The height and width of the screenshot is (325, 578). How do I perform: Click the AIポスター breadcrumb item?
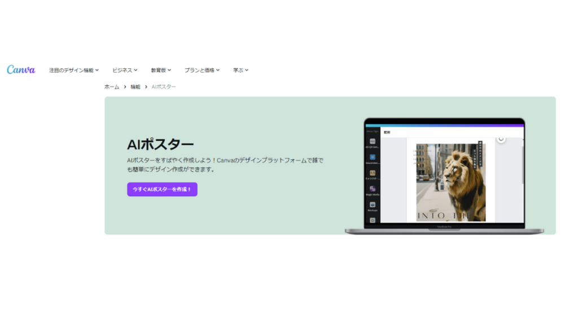[164, 87]
